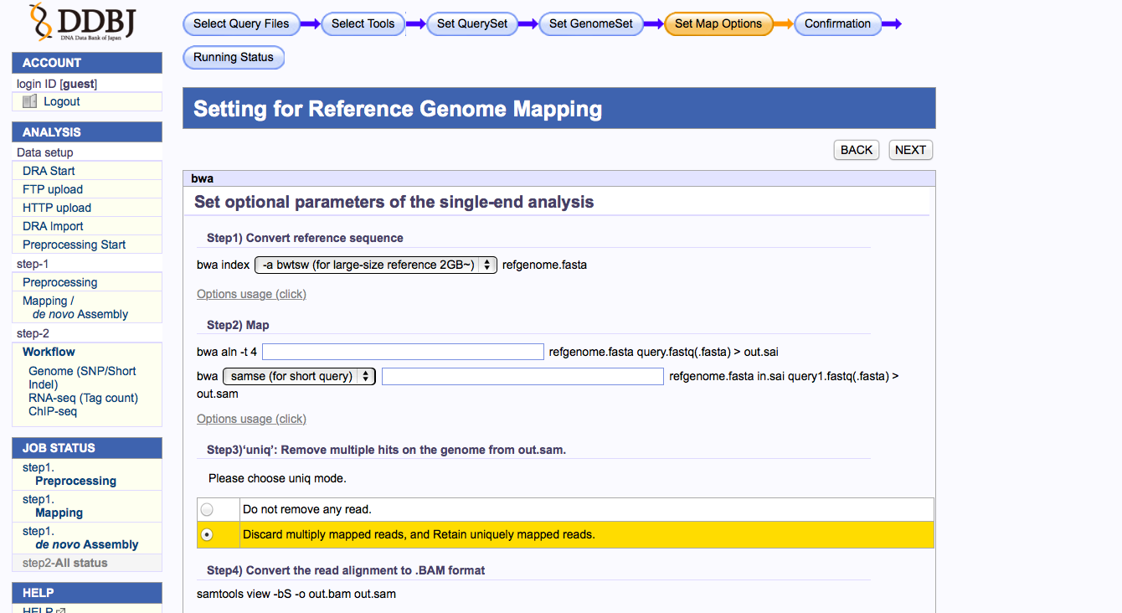Click the bwa samse options input field
Image resolution: width=1122 pixels, height=613 pixels.
(522, 376)
